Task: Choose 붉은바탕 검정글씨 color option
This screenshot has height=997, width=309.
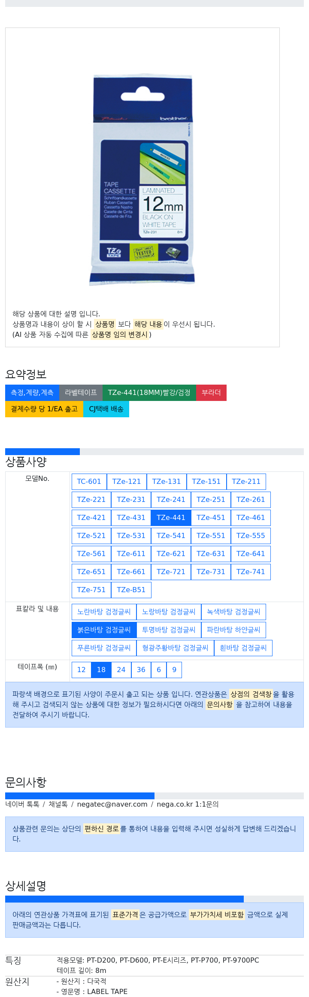Action: (x=104, y=630)
